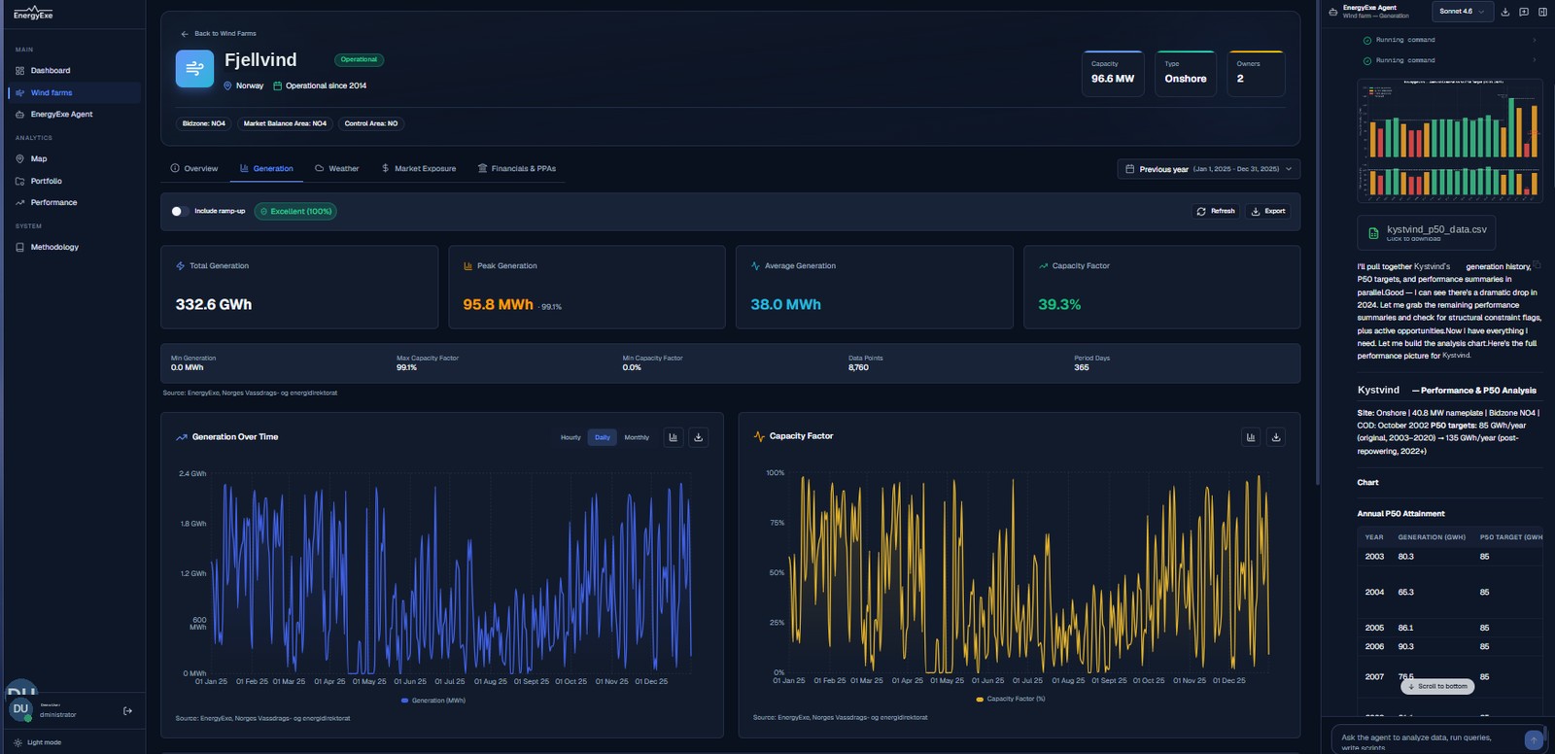Screen dimensions: 1555x754
Task: Switch Capacity Factor chart type icon
Action: (x=1251, y=437)
